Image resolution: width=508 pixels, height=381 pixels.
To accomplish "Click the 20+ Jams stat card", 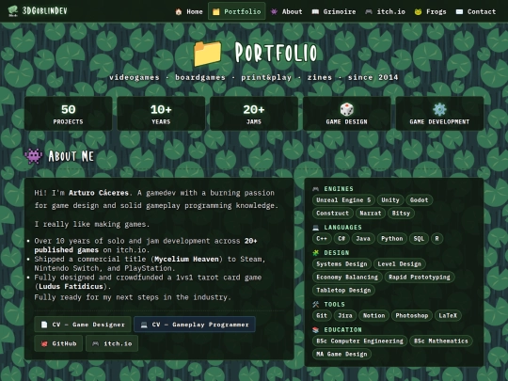I will [254, 114].
